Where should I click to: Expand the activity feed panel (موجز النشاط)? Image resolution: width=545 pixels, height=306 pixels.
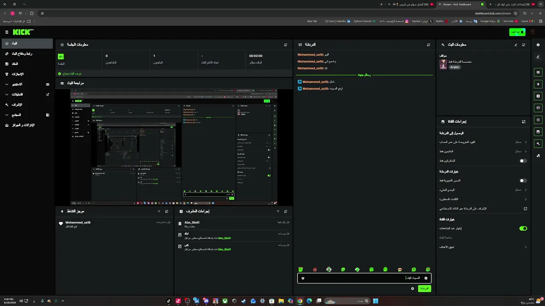166,211
